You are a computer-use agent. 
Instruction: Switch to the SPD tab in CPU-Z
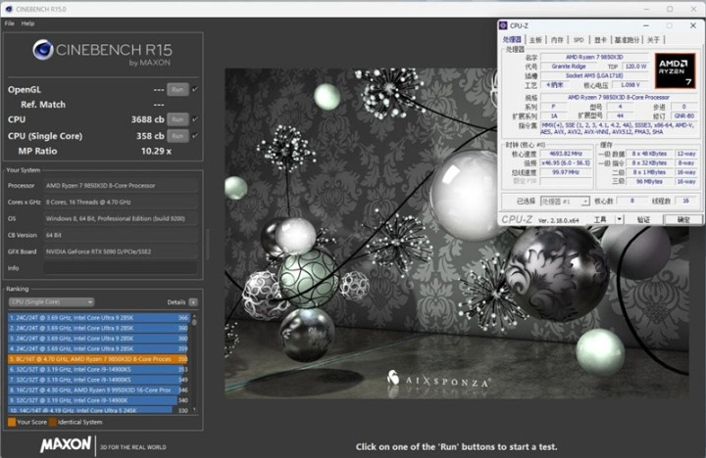pos(579,39)
